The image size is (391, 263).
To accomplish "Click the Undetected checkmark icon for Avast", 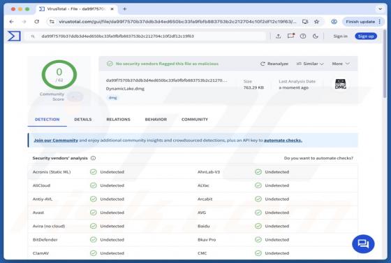I will point(94,213).
